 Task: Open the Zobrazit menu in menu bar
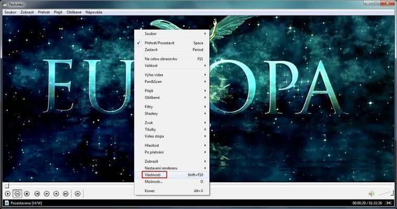point(27,12)
